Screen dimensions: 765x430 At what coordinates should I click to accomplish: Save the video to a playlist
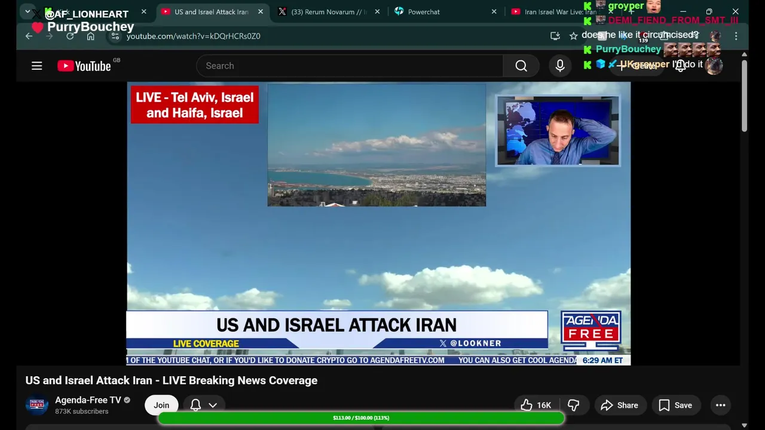[675, 405]
